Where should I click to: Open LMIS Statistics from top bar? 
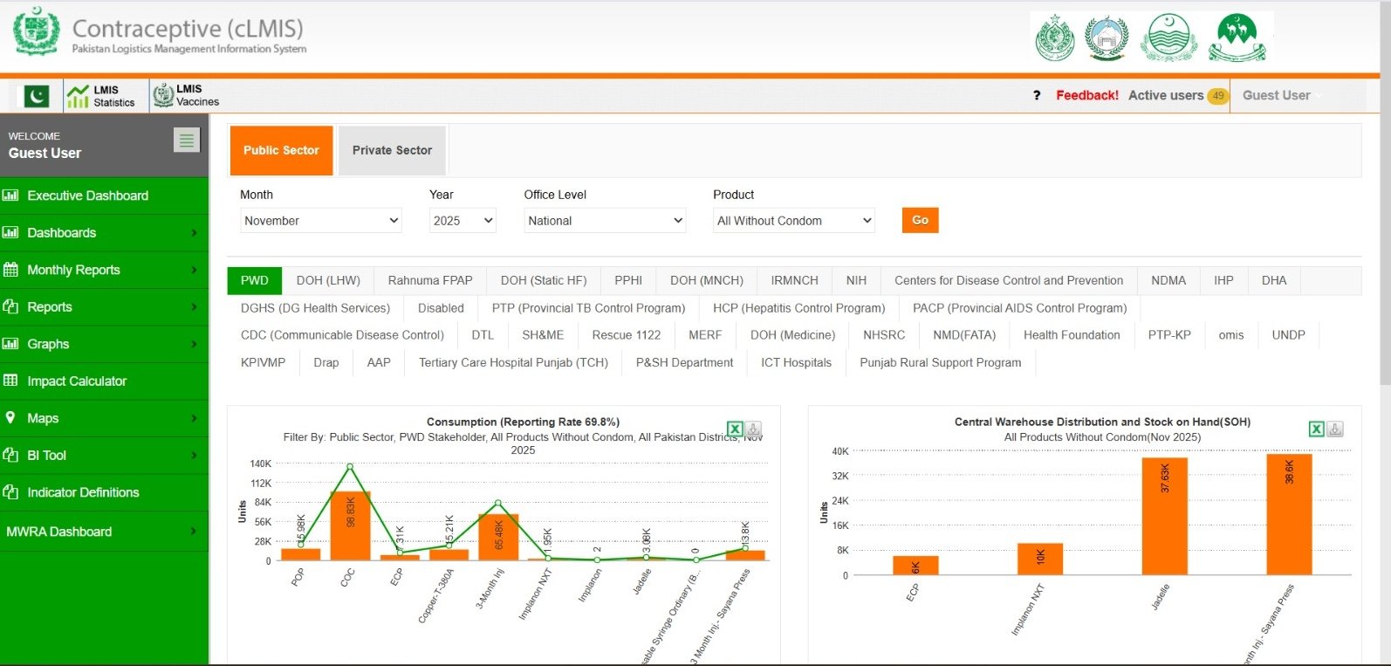(x=102, y=96)
